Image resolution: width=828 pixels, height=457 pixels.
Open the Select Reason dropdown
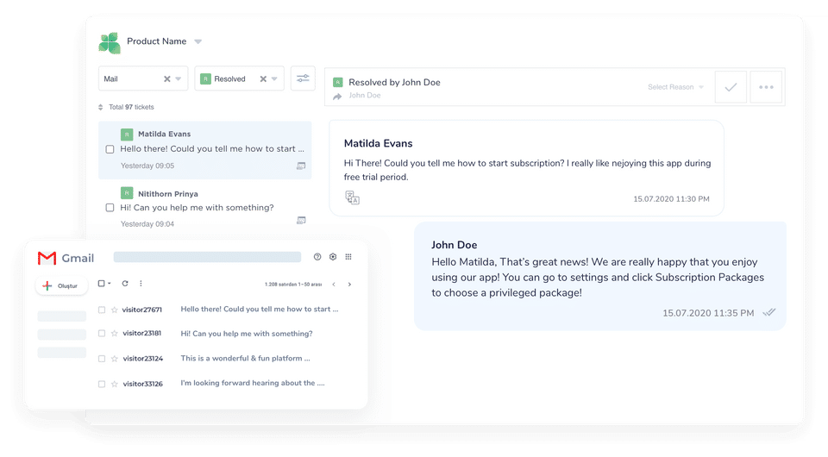pos(676,87)
